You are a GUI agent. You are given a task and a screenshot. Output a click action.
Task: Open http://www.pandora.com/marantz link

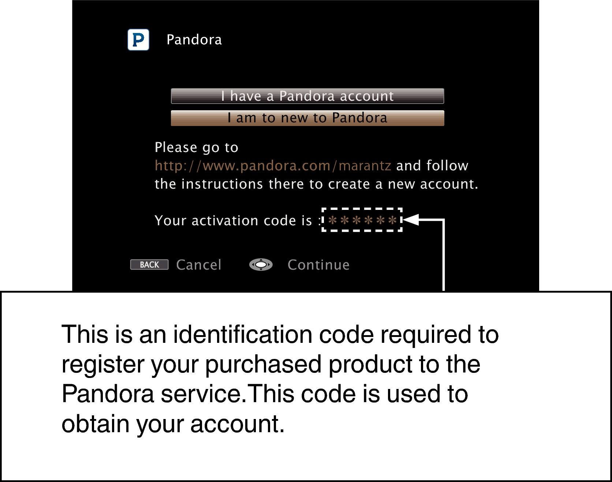273,166
